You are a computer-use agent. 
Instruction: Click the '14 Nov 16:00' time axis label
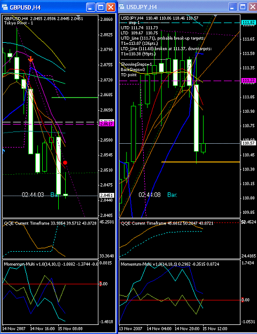coord(42,329)
